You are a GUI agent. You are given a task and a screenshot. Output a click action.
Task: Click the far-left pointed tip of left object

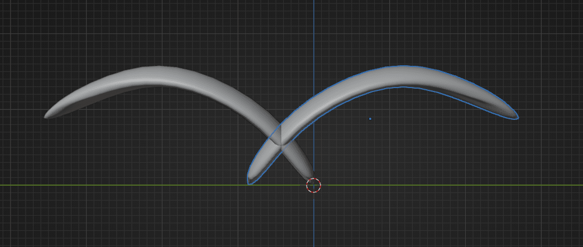(47, 115)
